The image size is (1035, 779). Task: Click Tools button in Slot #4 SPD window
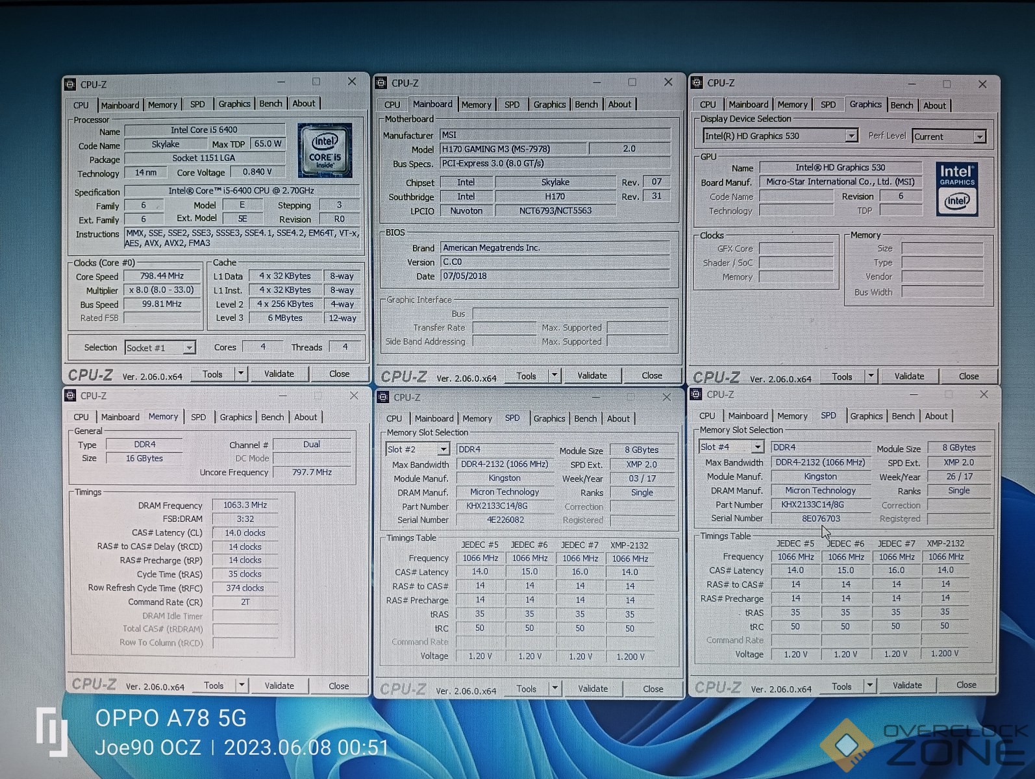(842, 686)
